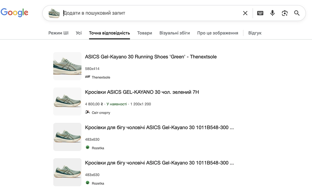The image size is (312, 189).
Task: Click the 'Відгук' link
Action: (x=255, y=33)
